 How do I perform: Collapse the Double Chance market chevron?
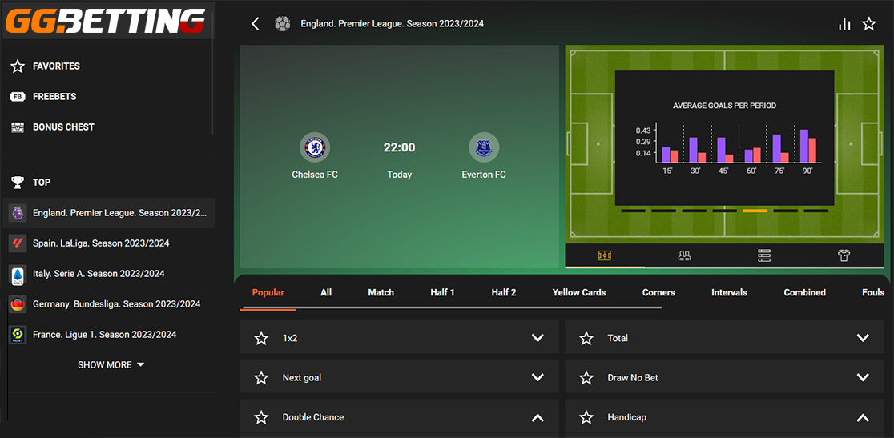(x=538, y=417)
